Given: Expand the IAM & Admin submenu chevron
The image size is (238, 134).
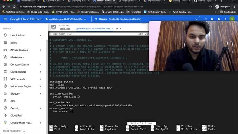Looking at the screenshot, I should [x=40, y=35].
